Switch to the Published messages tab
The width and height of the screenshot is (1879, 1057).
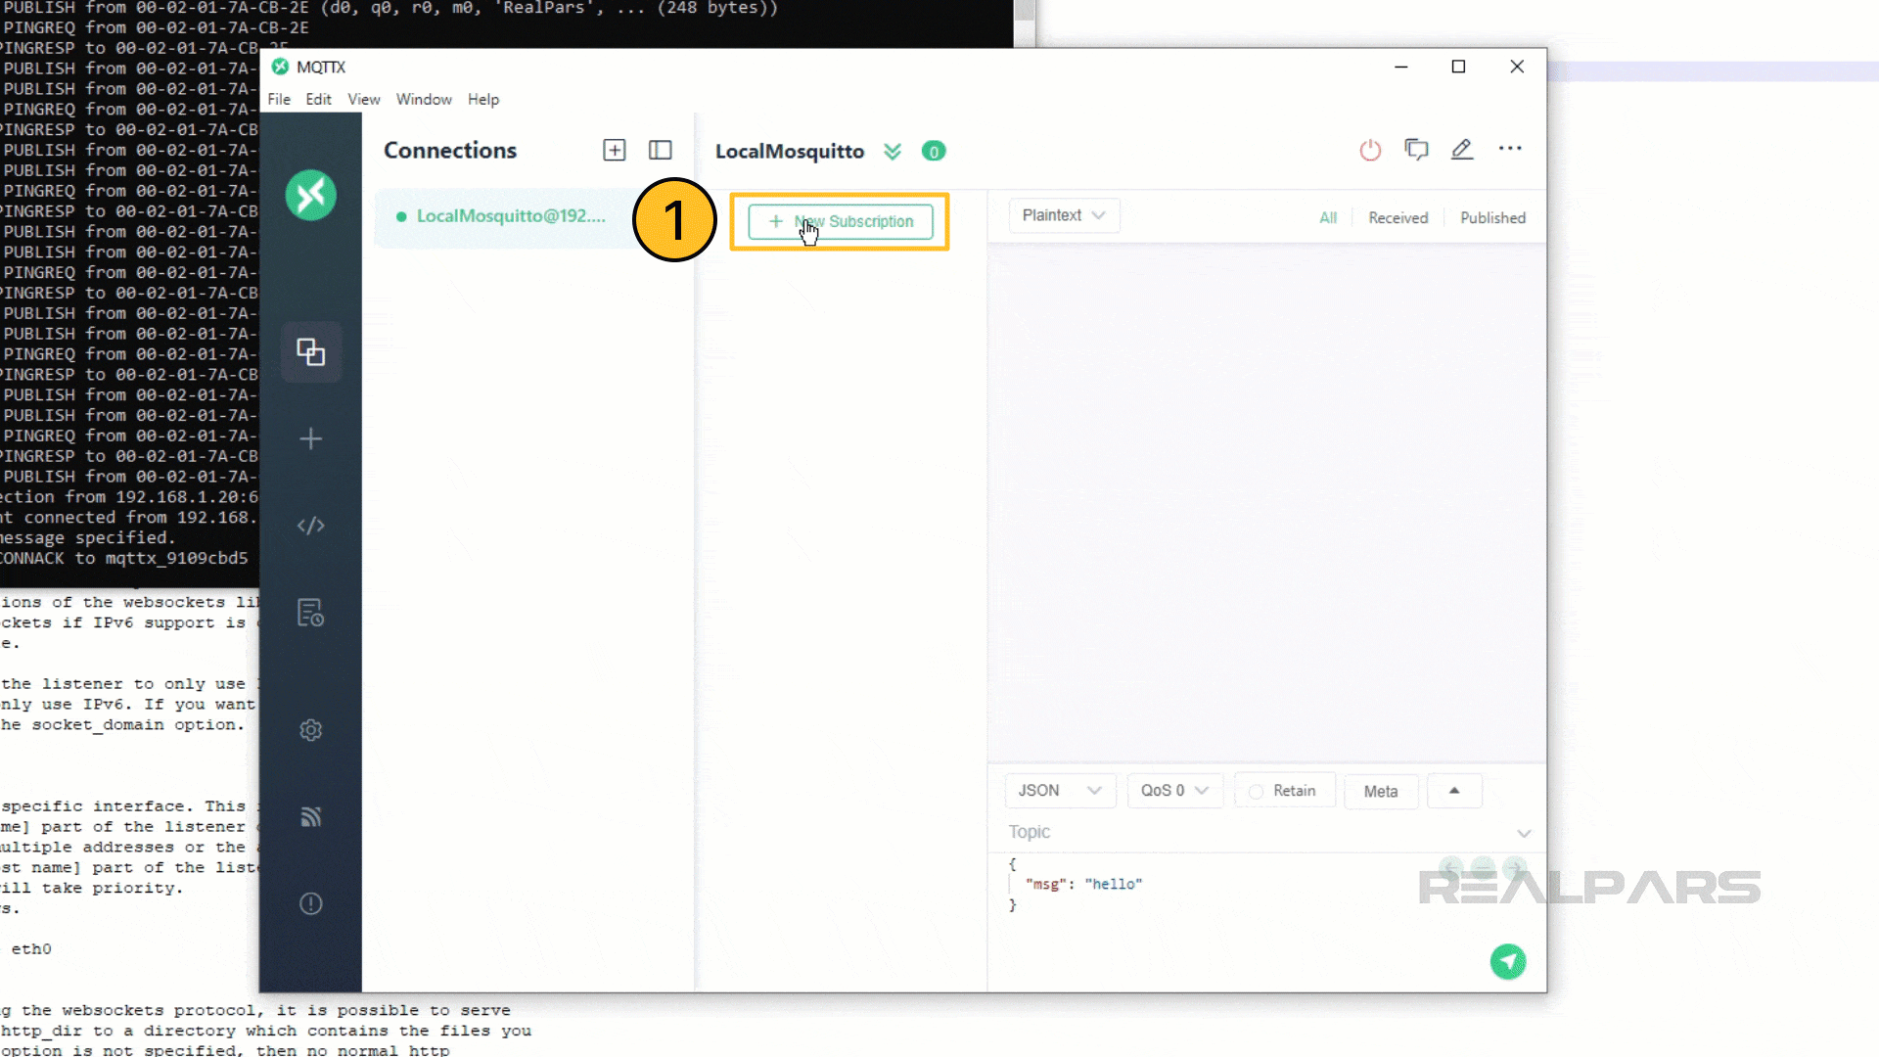click(x=1492, y=217)
